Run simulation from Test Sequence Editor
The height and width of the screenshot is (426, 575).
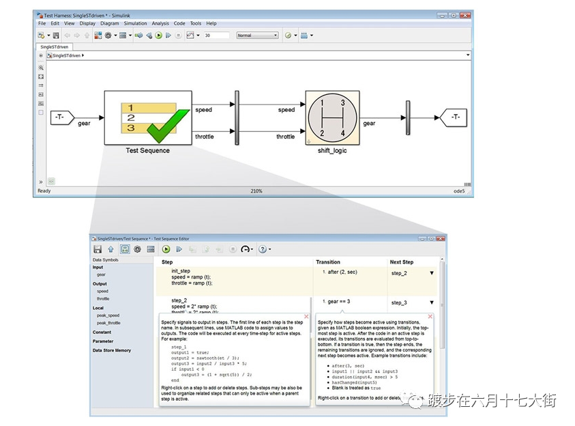pyautogui.click(x=166, y=249)
